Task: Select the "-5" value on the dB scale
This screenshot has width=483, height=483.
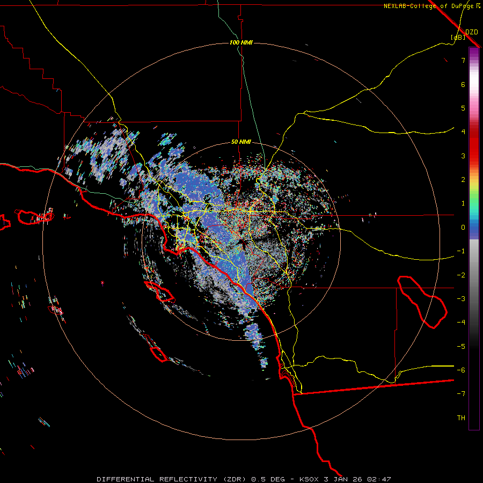Action: [x=461, y=347]
